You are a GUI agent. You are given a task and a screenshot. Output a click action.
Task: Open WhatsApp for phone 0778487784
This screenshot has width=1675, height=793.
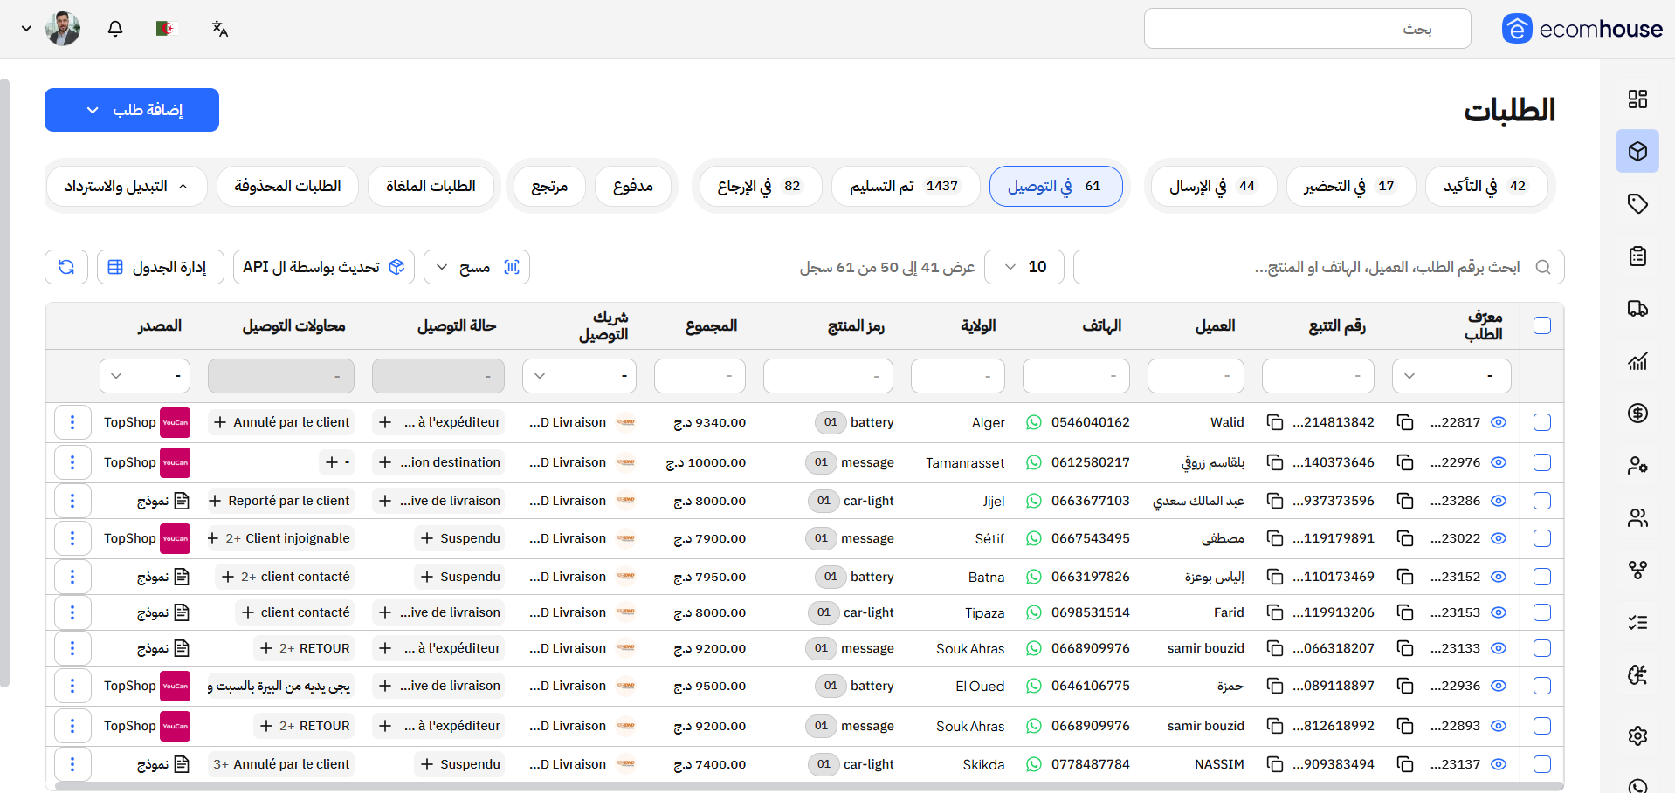point(1034,764)
